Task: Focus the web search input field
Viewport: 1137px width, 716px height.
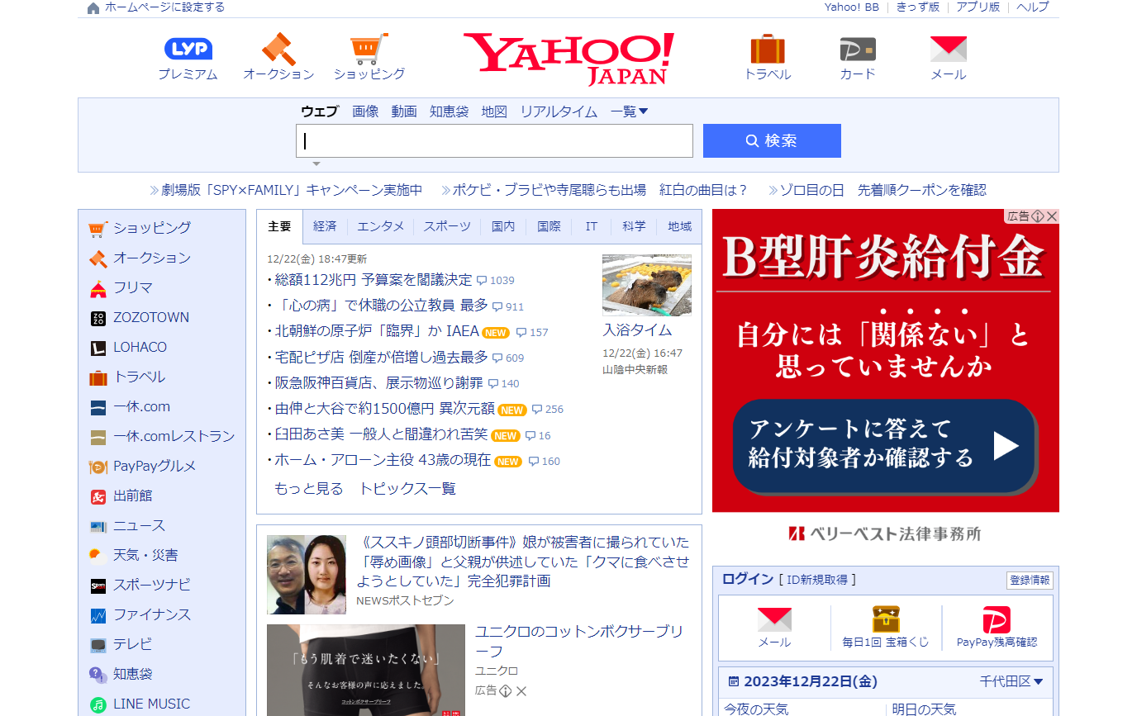Action: point(494,140)
